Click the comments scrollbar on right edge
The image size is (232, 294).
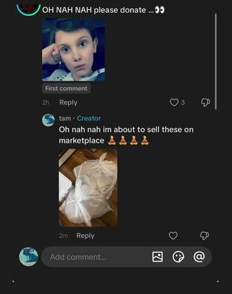[215, 62]
